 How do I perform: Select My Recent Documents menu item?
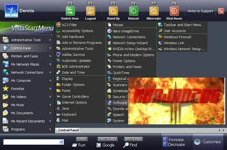point(27,121)
